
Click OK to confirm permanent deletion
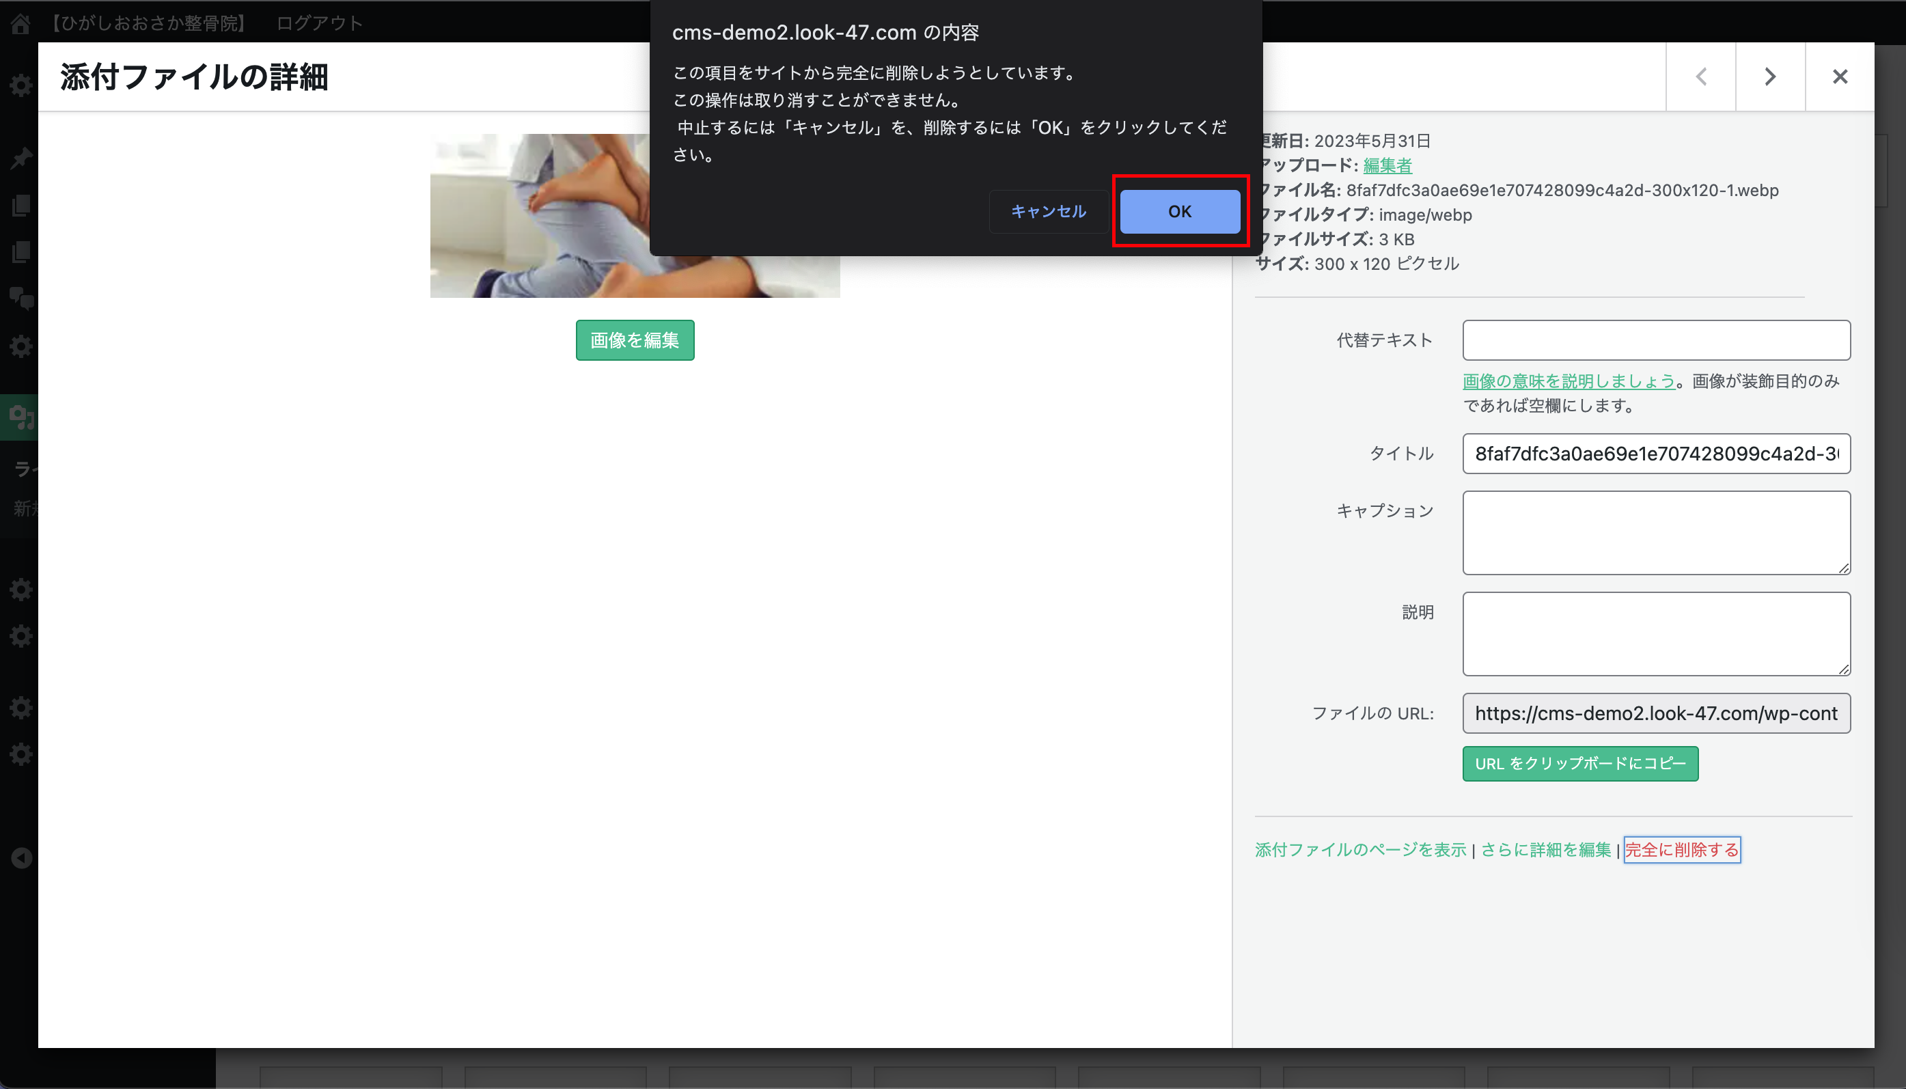tap(1179, 212)
